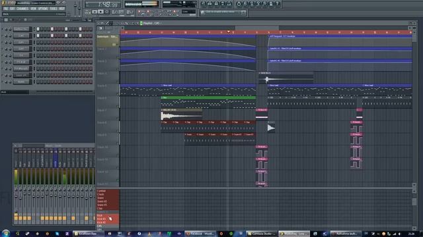
Task: Click the tempo display field
Action: (118, 12)
